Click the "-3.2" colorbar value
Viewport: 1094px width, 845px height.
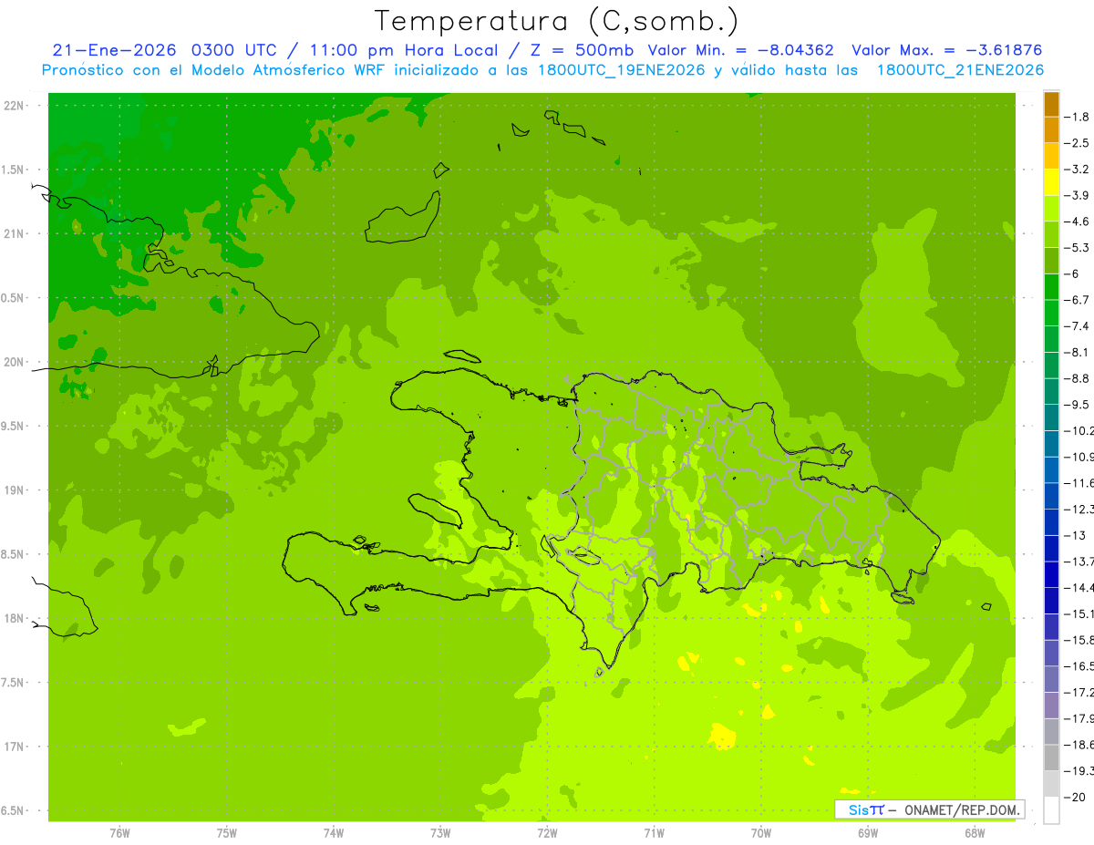click(1078, 170)
